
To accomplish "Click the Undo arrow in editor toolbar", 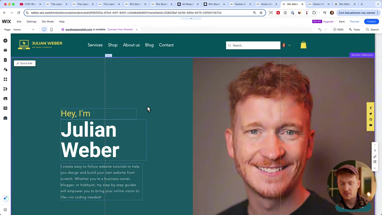I will (x=320, y=30).
